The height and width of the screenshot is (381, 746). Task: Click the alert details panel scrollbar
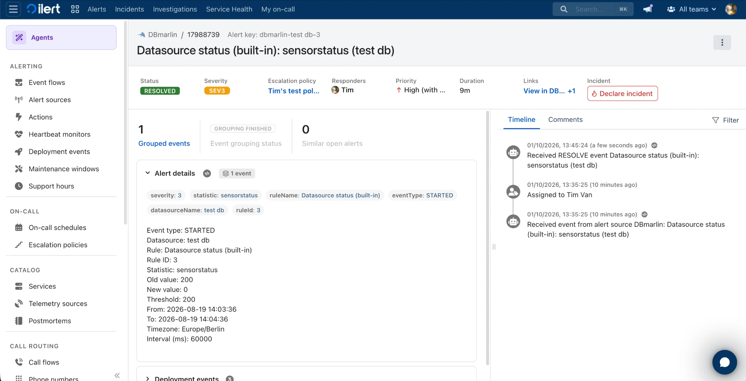[488, 238]
